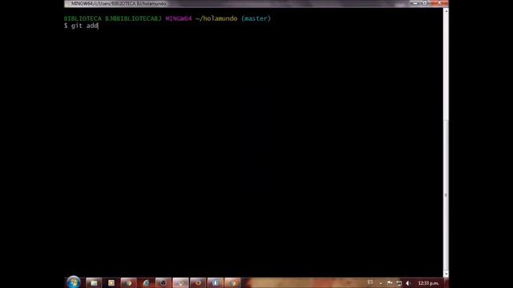Image resolution: width=513 pixels, height=288 pixels.
Task: Open the Action Center flag icon
Action: [390, 283]
